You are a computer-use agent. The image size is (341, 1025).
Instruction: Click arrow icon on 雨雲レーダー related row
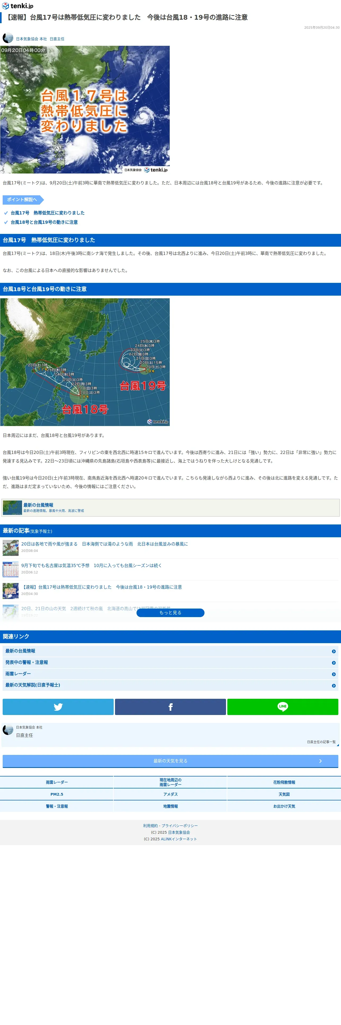(x=334, y=674)
